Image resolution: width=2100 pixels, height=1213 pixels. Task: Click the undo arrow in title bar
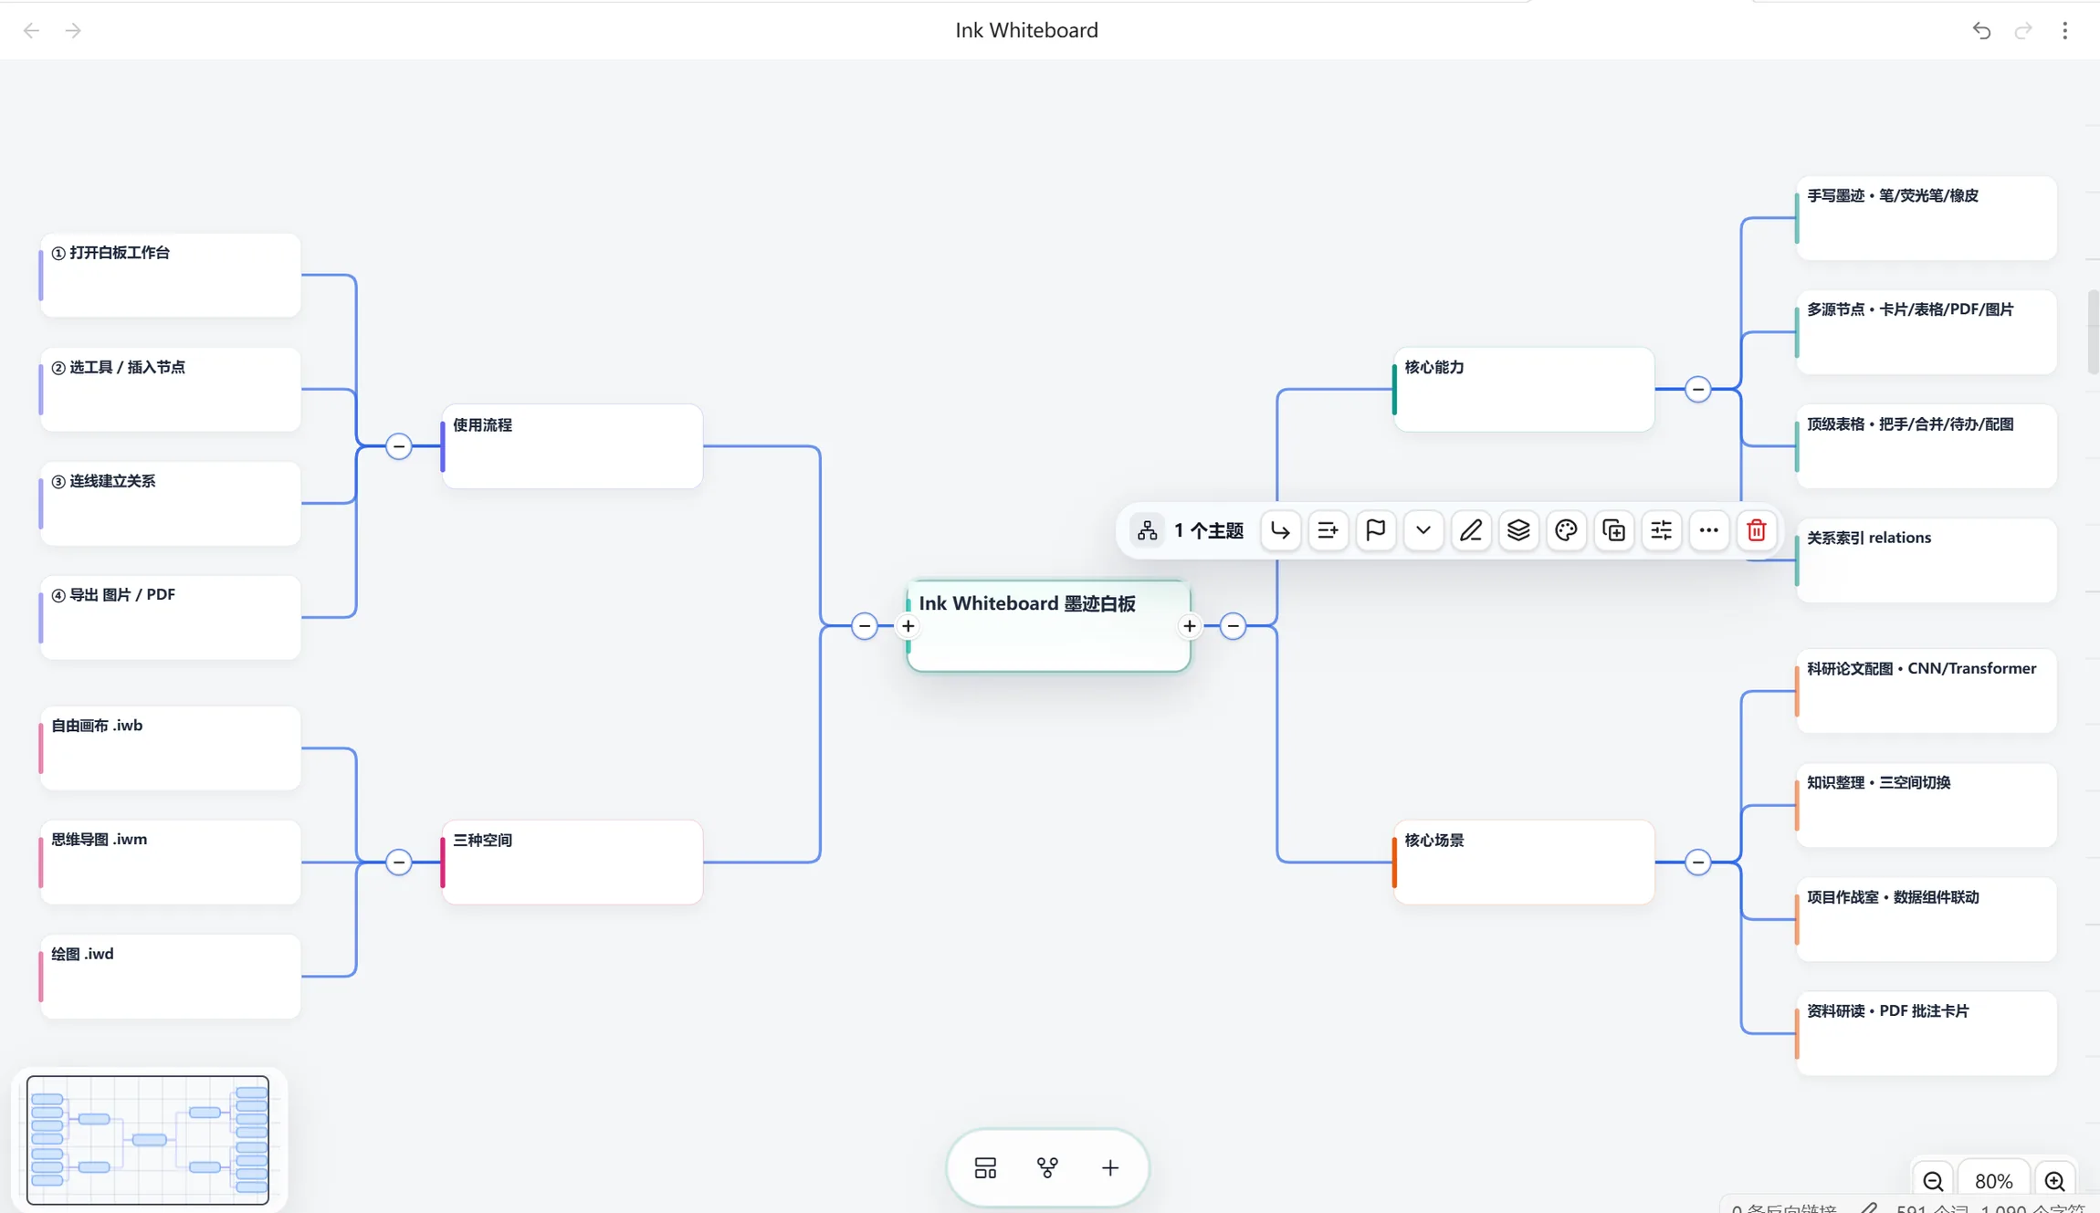coord(1981,31)
